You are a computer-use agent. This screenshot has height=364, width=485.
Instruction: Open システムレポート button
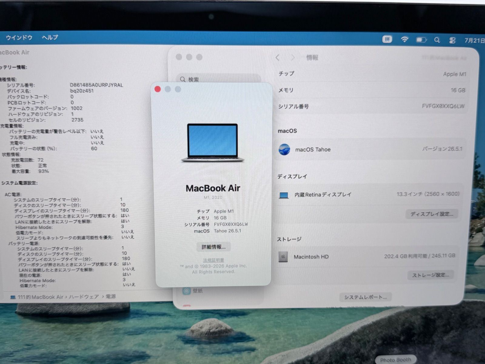point(365,297)
